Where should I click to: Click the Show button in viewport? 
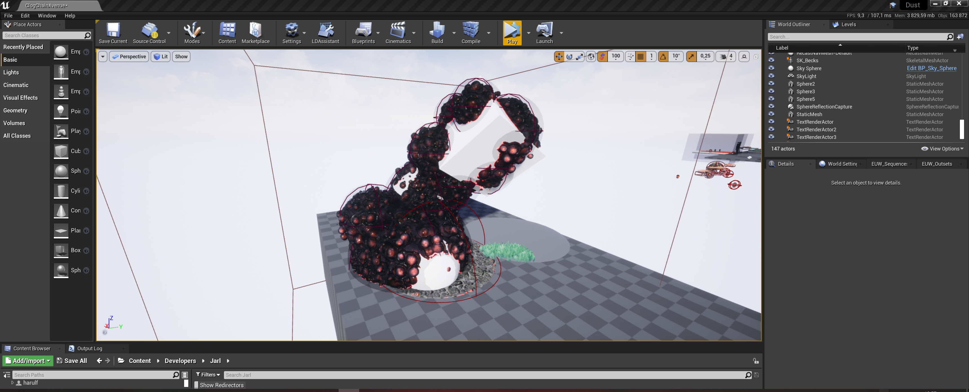(x=181, y=56)
